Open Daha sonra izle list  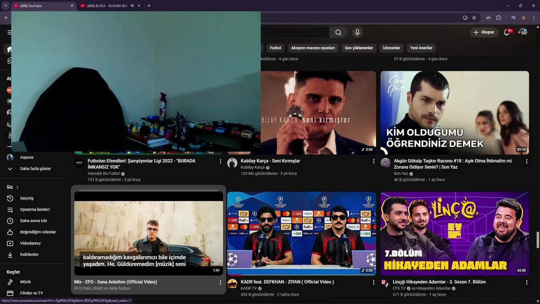pos(34,221)
